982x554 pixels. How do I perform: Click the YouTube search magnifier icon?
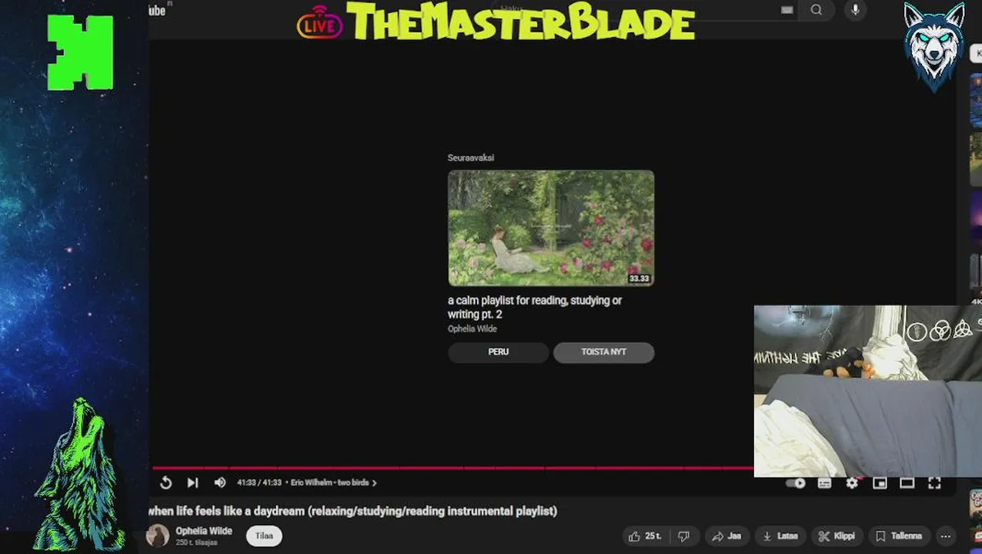coord(817,10)
